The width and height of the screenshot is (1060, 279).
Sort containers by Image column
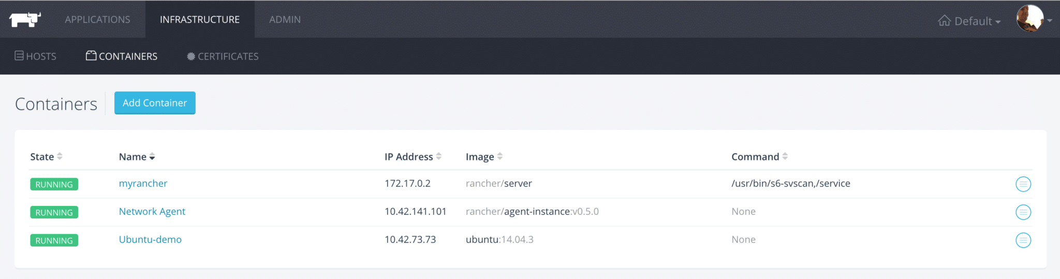click(x=484, y=156)
